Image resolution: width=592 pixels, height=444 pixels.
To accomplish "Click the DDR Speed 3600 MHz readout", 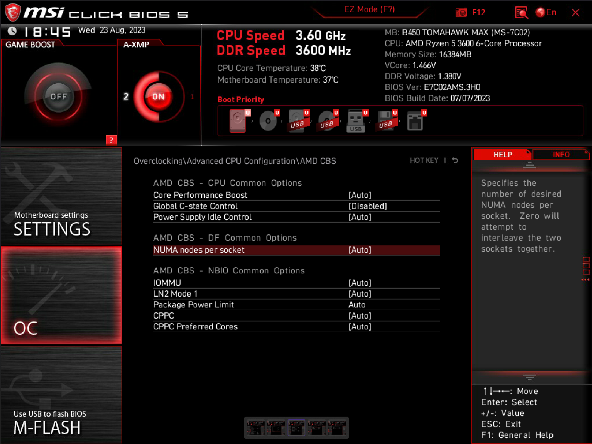I will [284, 51].
